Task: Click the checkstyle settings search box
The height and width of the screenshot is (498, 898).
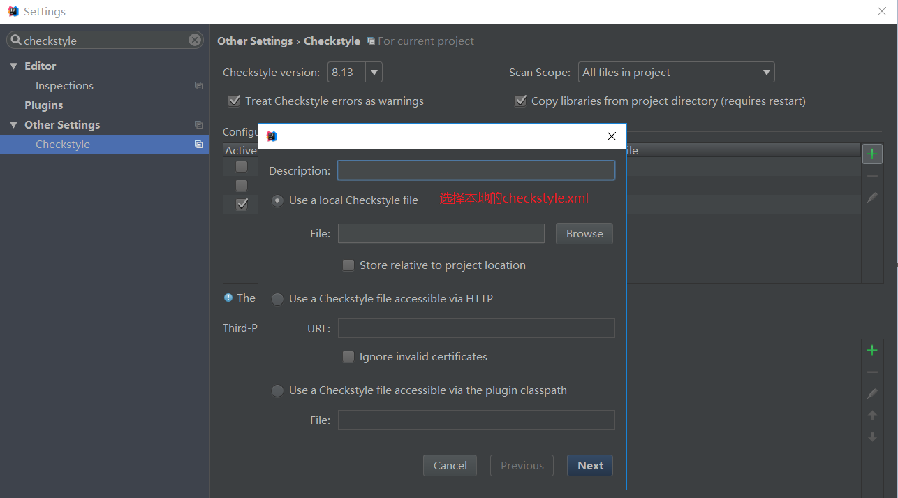Action: (x=105, y=41)
